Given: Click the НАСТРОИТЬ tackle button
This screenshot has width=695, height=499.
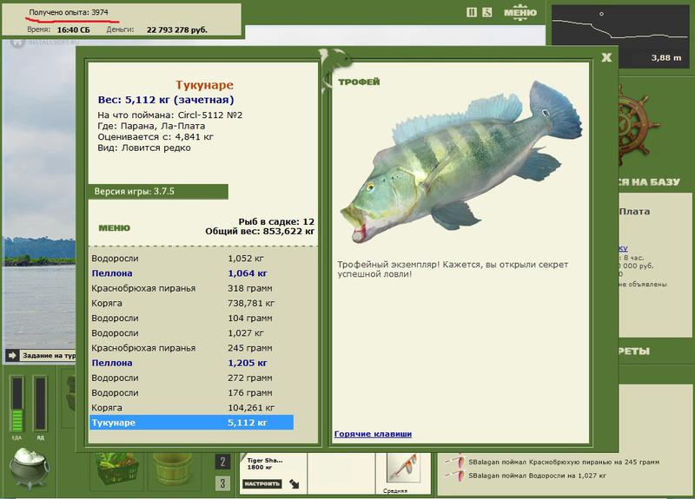Looking at the screenshot, I should 261,483.
